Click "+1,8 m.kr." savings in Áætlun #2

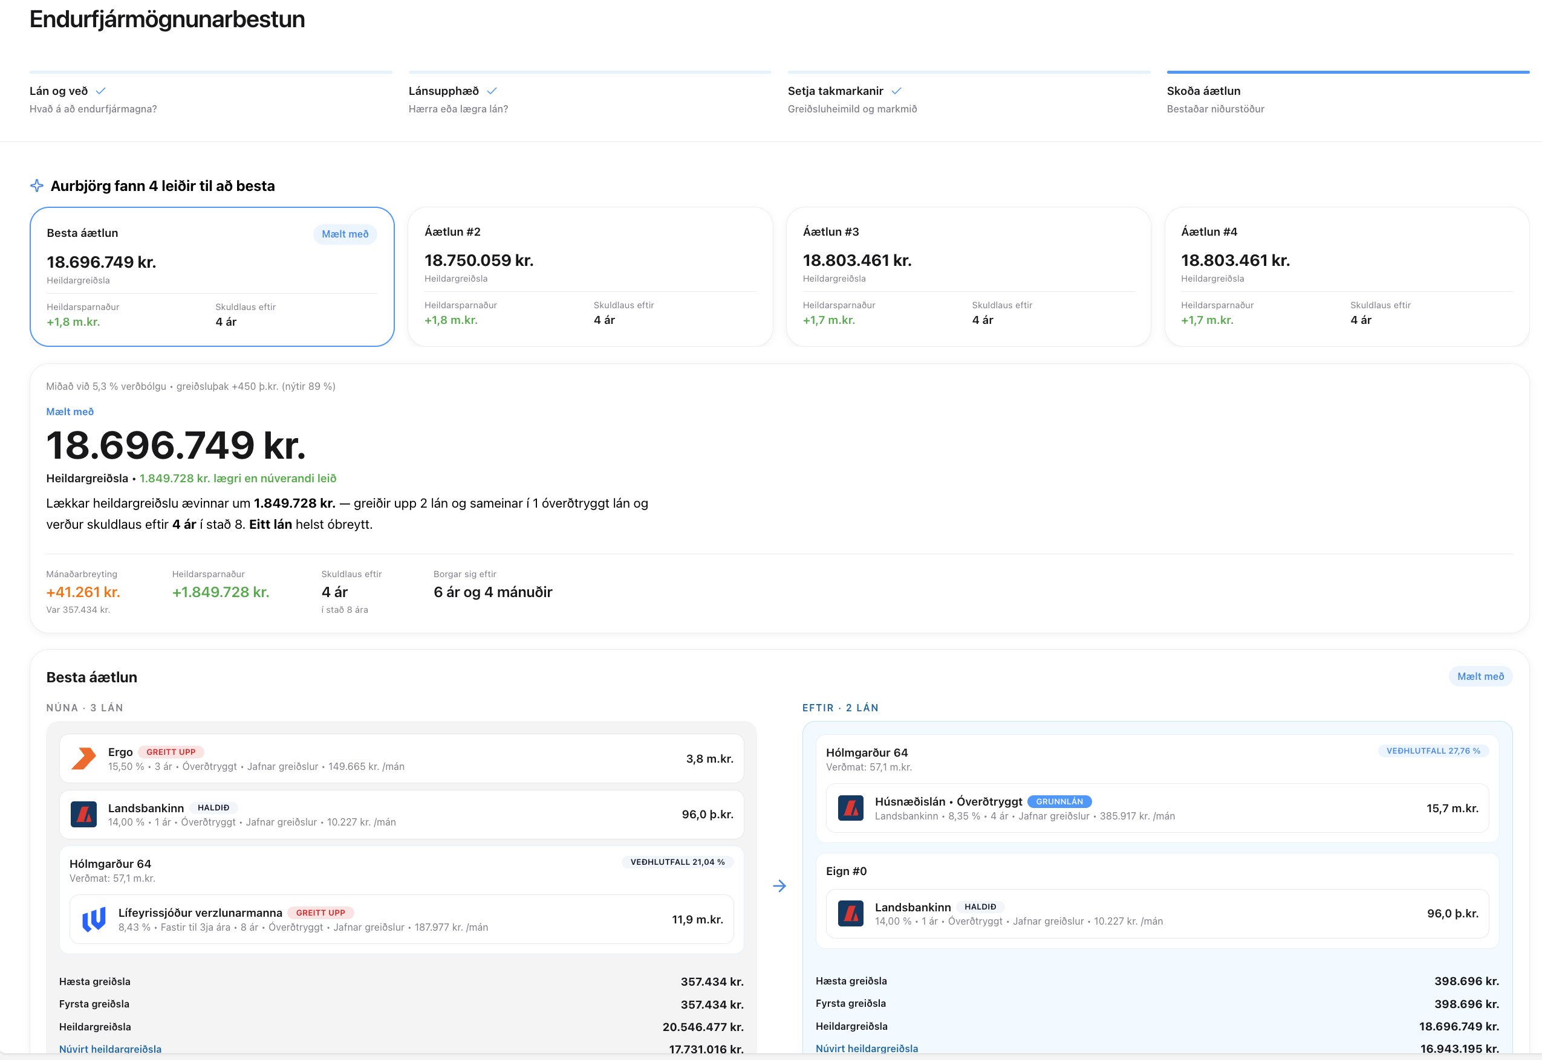click(x=451, y=320)
